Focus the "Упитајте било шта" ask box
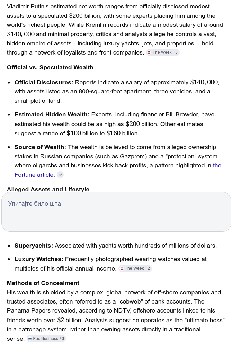This screenshot has height=349, width=232. pyautogui.click(x=116, y=212)
